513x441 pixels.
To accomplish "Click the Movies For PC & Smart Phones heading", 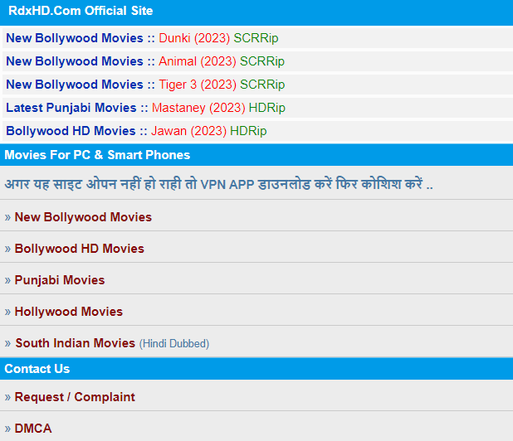I will point(97,155).
